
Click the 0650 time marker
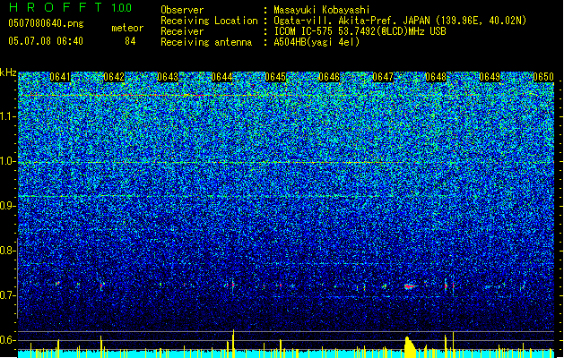(x=543, y=77)
